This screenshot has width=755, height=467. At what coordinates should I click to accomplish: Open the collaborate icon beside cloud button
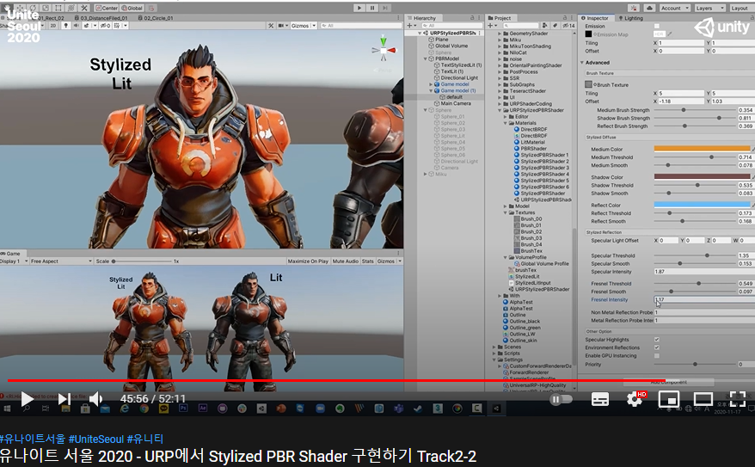coord(634,8)
